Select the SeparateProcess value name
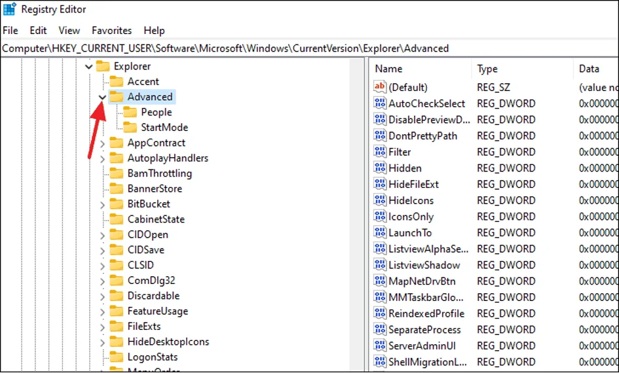Screen dimensions: 619x373 coord(424,330)
